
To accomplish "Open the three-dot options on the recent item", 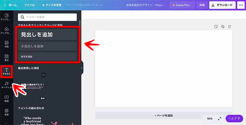I will coord(44,75).
